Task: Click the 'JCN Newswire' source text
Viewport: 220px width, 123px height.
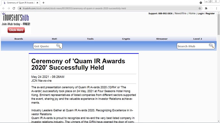Action: 41,81
